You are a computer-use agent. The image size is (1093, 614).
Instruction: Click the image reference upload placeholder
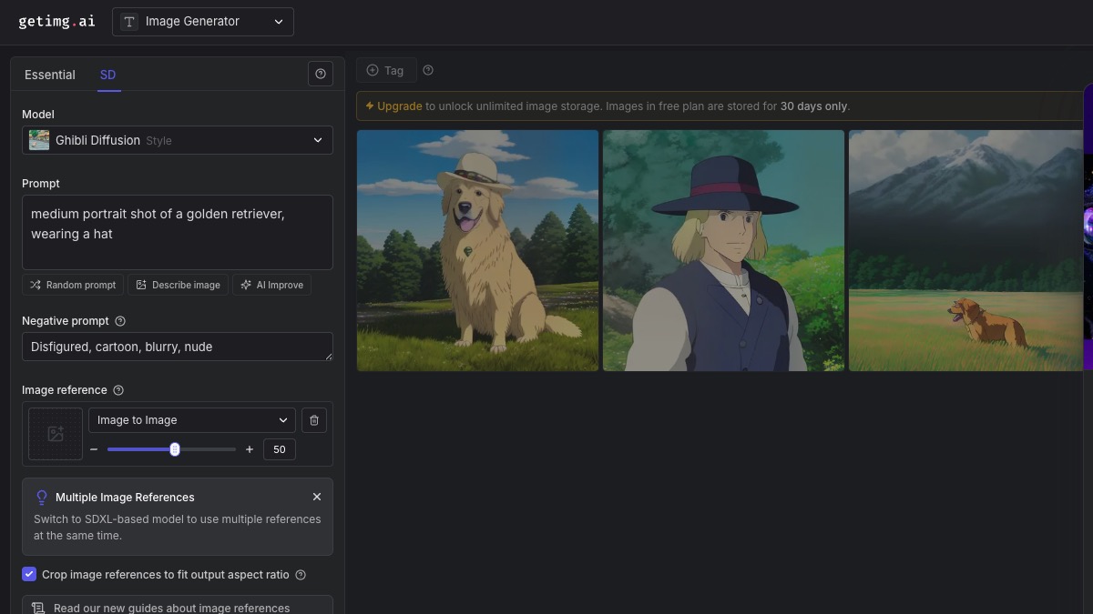click(x=56, y=434)
